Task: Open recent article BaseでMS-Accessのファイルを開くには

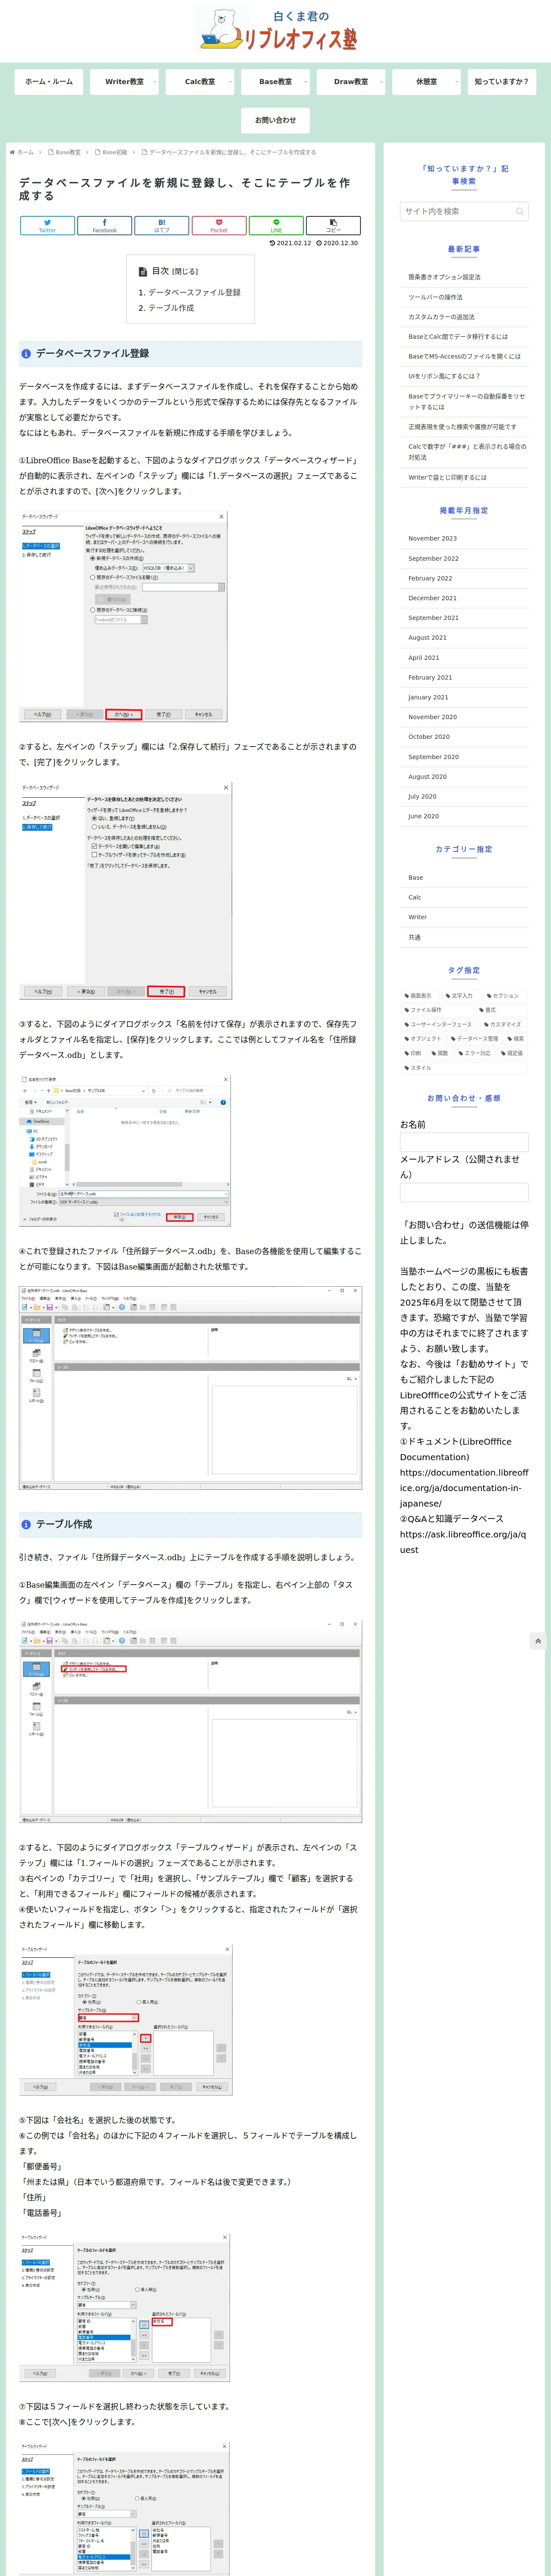Action: (x=464, y=356)
